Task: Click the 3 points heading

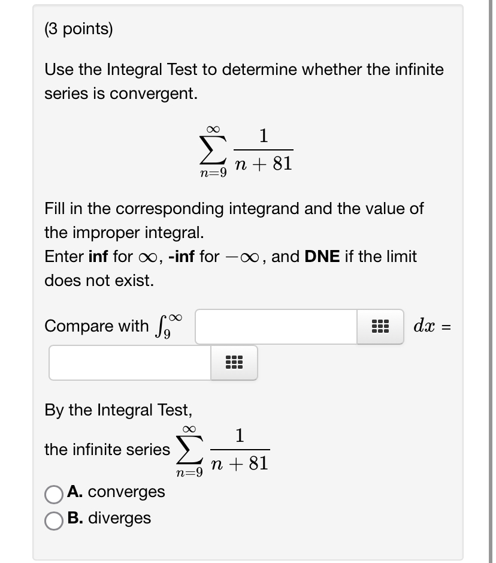Action: click(x=77, y=28)
